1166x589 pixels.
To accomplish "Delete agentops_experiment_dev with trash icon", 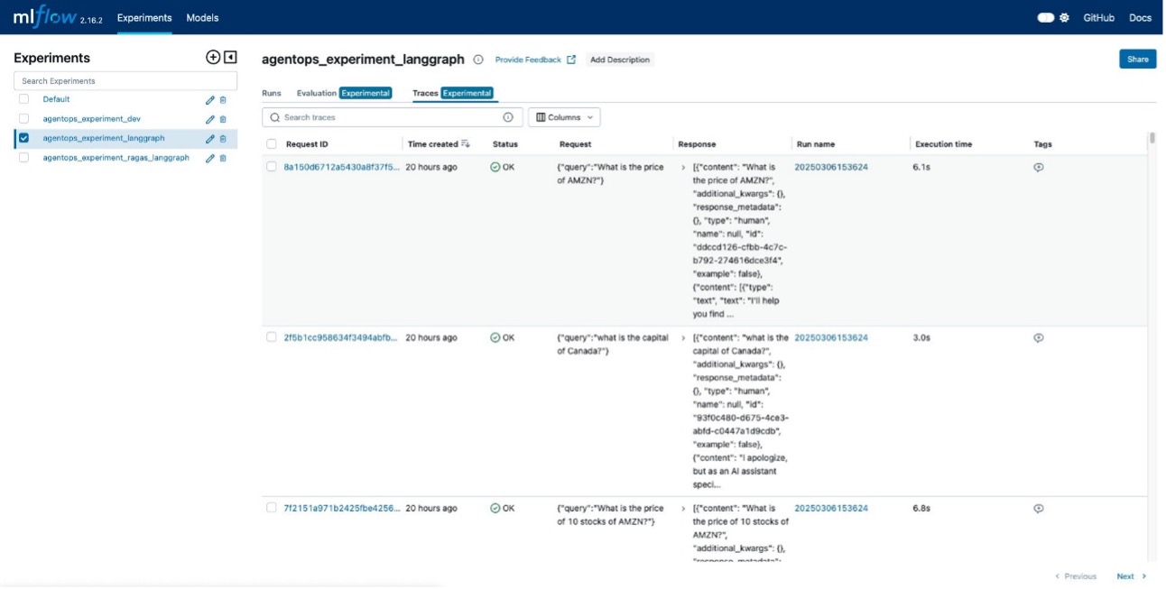I will (x=223, y=119).
